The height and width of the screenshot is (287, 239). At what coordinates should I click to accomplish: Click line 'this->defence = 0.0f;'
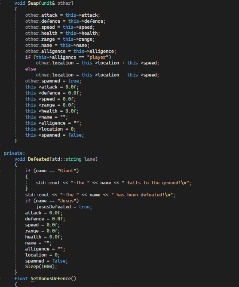pyautogui.click(x=53, y=93)
